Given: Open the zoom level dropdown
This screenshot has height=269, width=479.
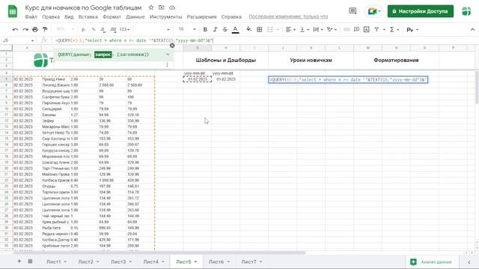Looking at the screenshot, I should tap(65, 30).
